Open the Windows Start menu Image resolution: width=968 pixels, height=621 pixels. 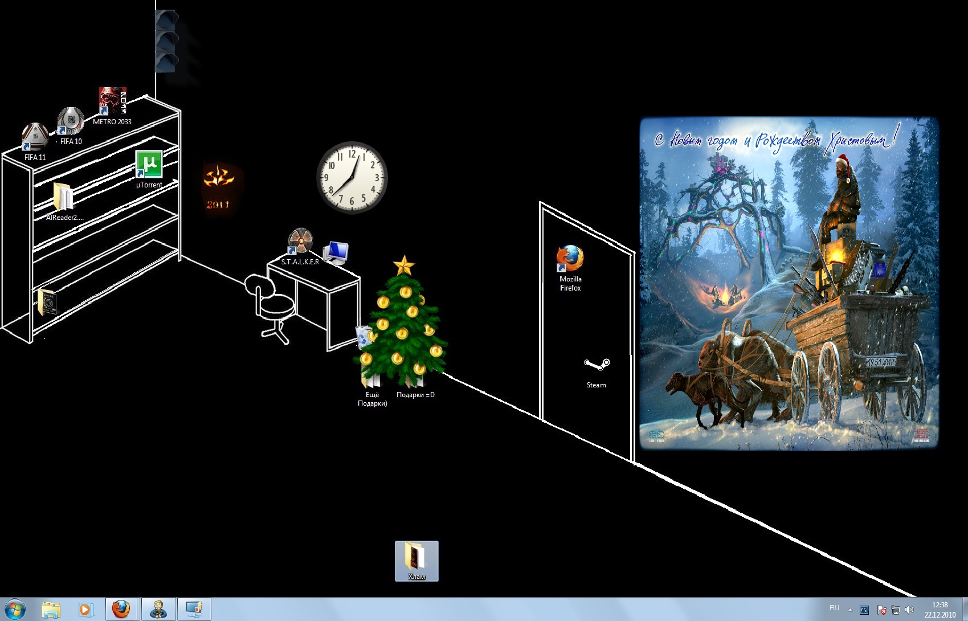click(x=15, y=609)
